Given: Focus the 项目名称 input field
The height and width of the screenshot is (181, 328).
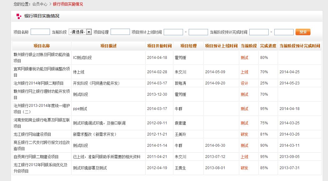Looking at the screenshot, I should tap(40, 32).
